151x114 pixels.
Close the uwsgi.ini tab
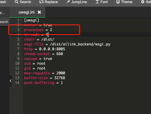pyautogui.click(x=39, y=12)
